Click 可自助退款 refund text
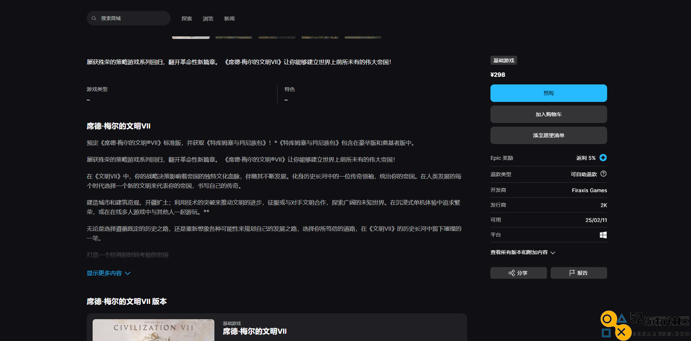Image resolution: width=691 pixels, height=341 pixels. click(584, 174)
